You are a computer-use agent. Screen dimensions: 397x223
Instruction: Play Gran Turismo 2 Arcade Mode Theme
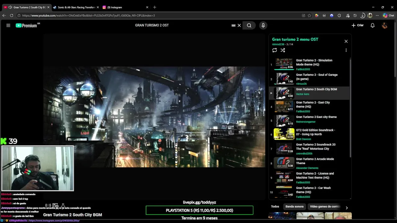coord(310,163)
